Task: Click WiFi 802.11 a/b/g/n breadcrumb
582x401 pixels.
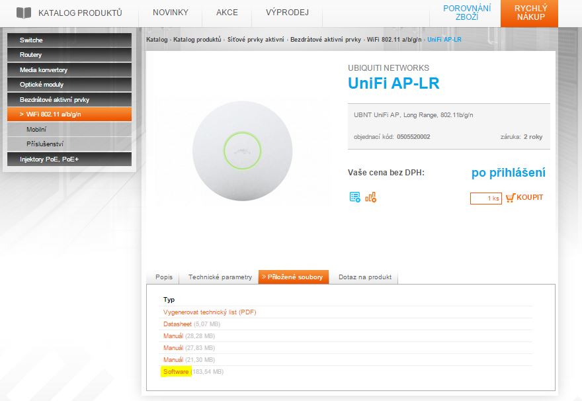Action: coord(394,39)
